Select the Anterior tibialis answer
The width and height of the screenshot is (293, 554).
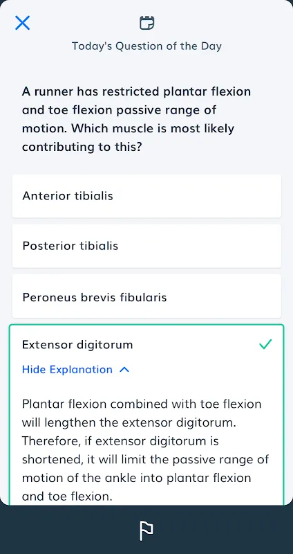coord(146,196)
